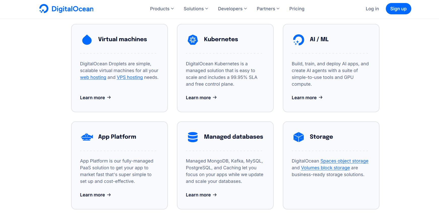
Task: Click Learn more under AI / ML
Action: 307,98
